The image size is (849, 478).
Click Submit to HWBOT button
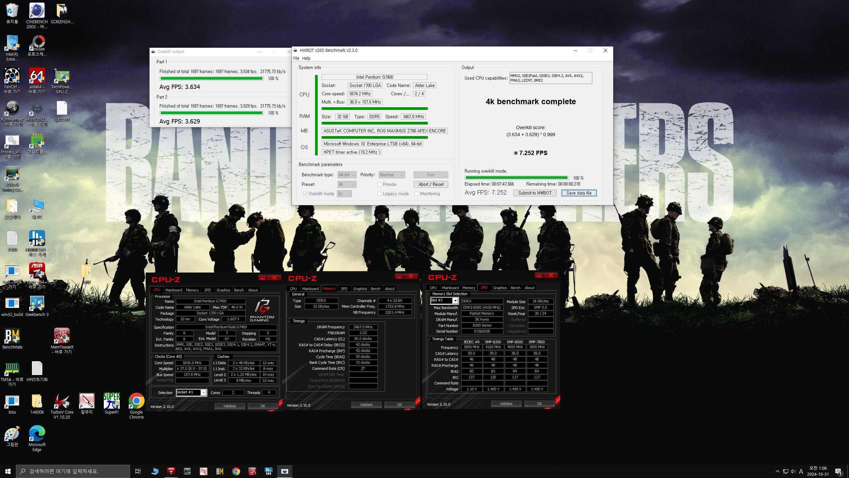(535, 193)
